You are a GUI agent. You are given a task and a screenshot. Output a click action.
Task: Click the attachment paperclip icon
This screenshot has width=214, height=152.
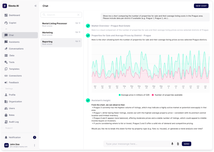pos(178,144)
